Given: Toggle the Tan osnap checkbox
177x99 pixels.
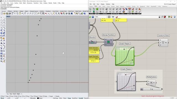Looking at the screenshot, I should pyautogui.click(x=30, y=96).
